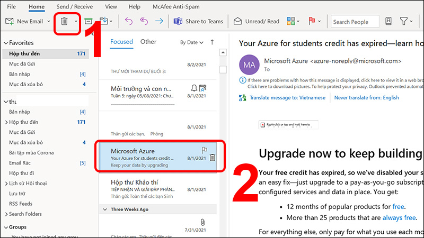Open the Send / Receive tab
Image resolution: width=424 pixels, height=238 pixels.
[74, 7]
